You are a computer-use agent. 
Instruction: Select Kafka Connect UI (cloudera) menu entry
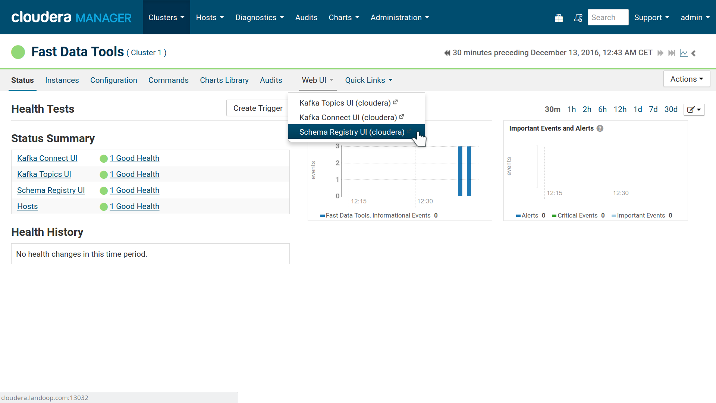click(356, 117)
